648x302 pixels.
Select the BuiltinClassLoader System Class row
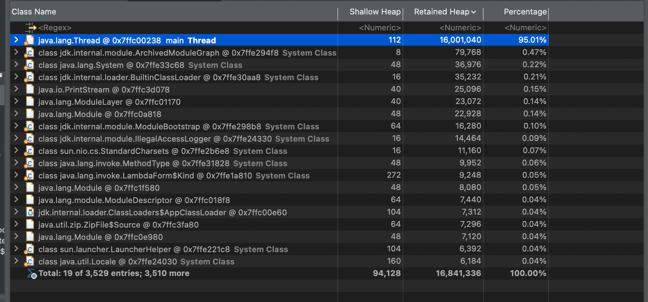pos(279,77)
